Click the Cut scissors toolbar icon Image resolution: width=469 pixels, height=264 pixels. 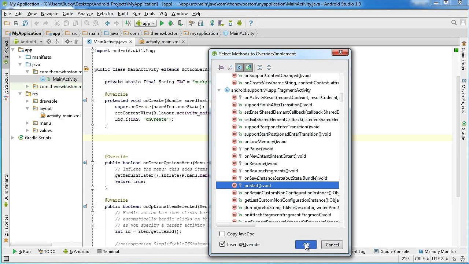[x=57, y=23]
